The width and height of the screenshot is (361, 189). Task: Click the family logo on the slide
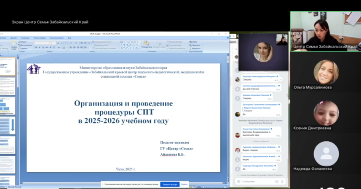click(x=33, y=69)
